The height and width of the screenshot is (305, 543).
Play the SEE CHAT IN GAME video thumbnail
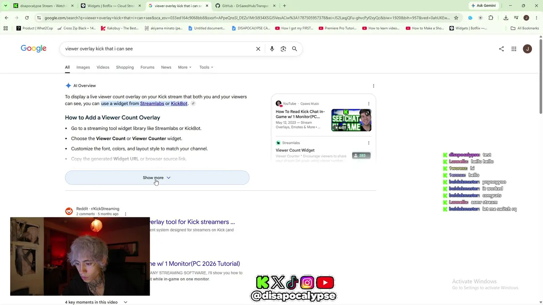coord(351,120)
